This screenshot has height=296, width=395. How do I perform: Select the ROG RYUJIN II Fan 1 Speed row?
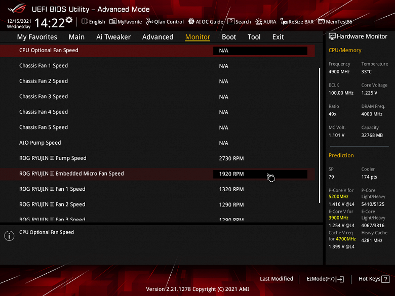[x=157, y=189]
